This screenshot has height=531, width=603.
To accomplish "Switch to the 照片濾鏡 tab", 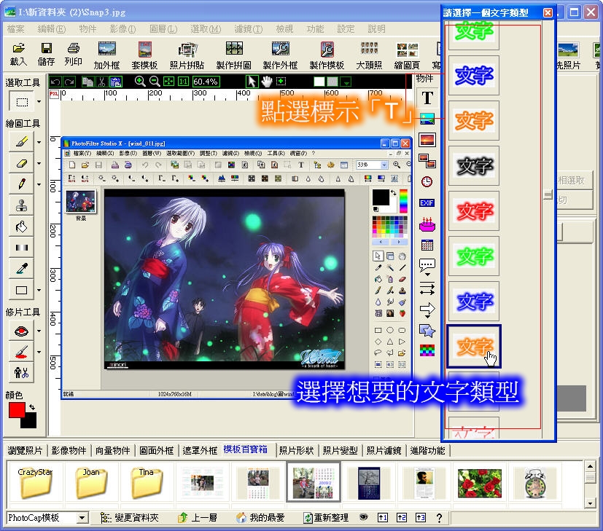I will click(384, 450).
